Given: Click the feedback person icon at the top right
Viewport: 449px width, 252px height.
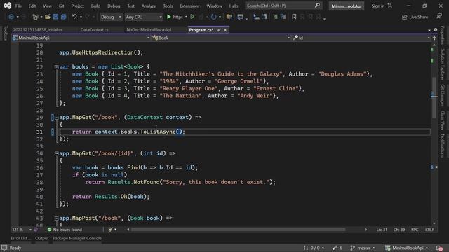Looking at the screenshot, I should click(439, 16).
